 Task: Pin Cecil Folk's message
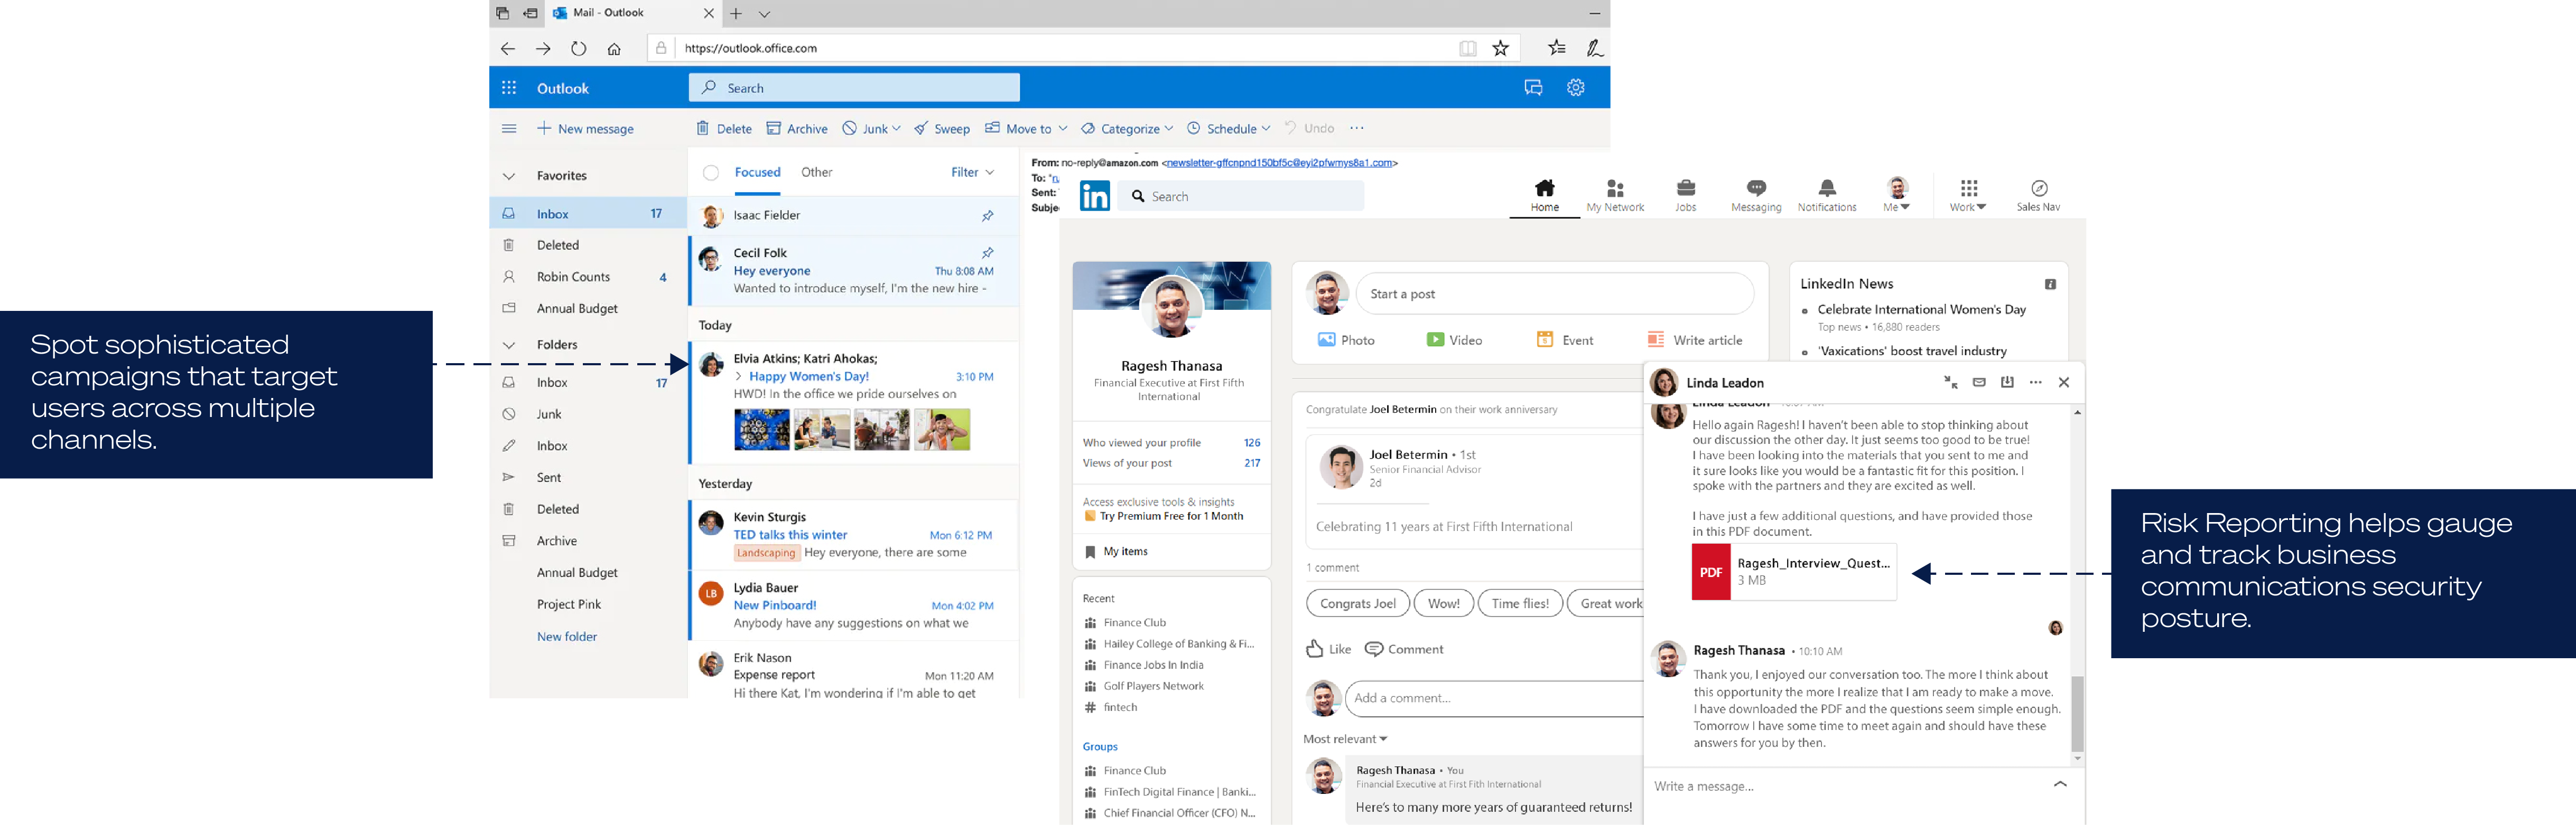coord(987,252)
